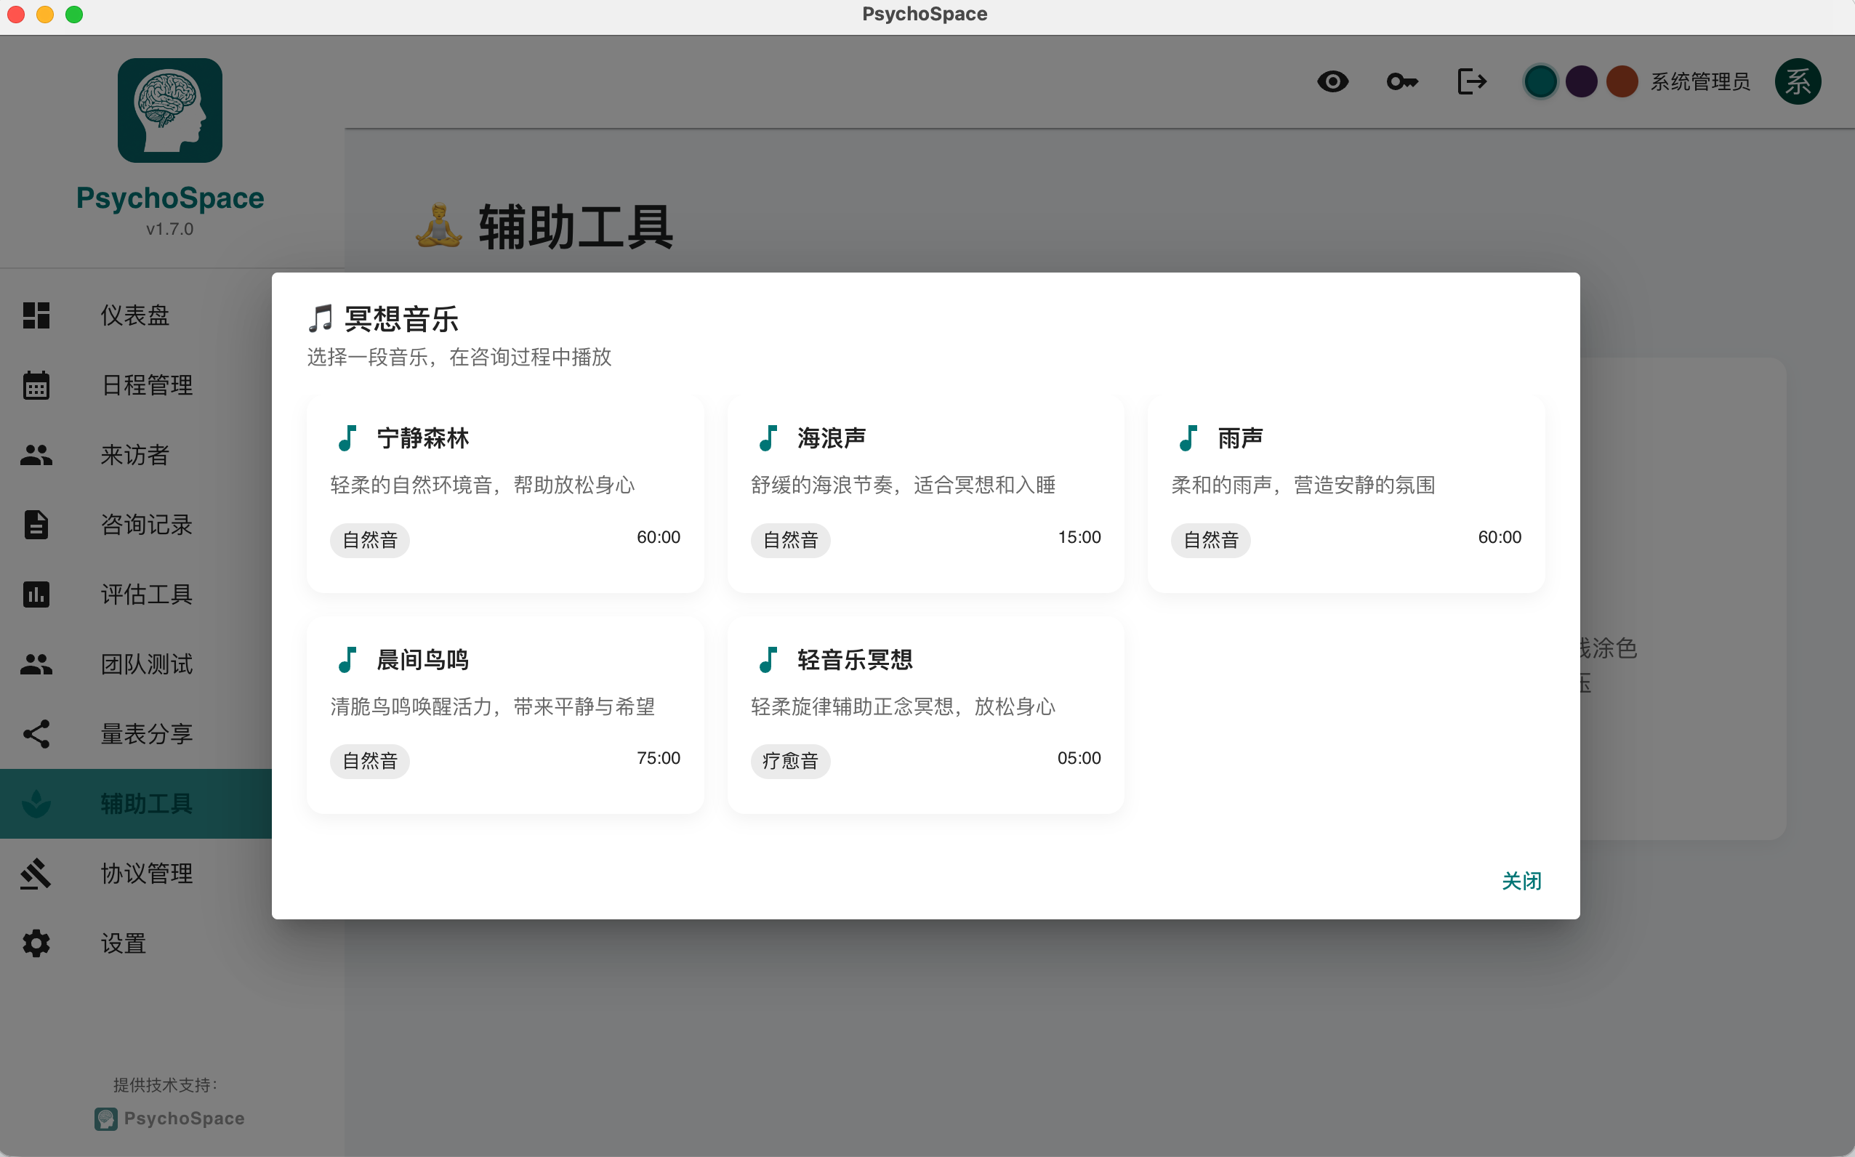Select the 辅助工具 leaf icon in sidebar
Image resolution: width=1855 pixels, height=1157 pixels.
pos(36,804)
